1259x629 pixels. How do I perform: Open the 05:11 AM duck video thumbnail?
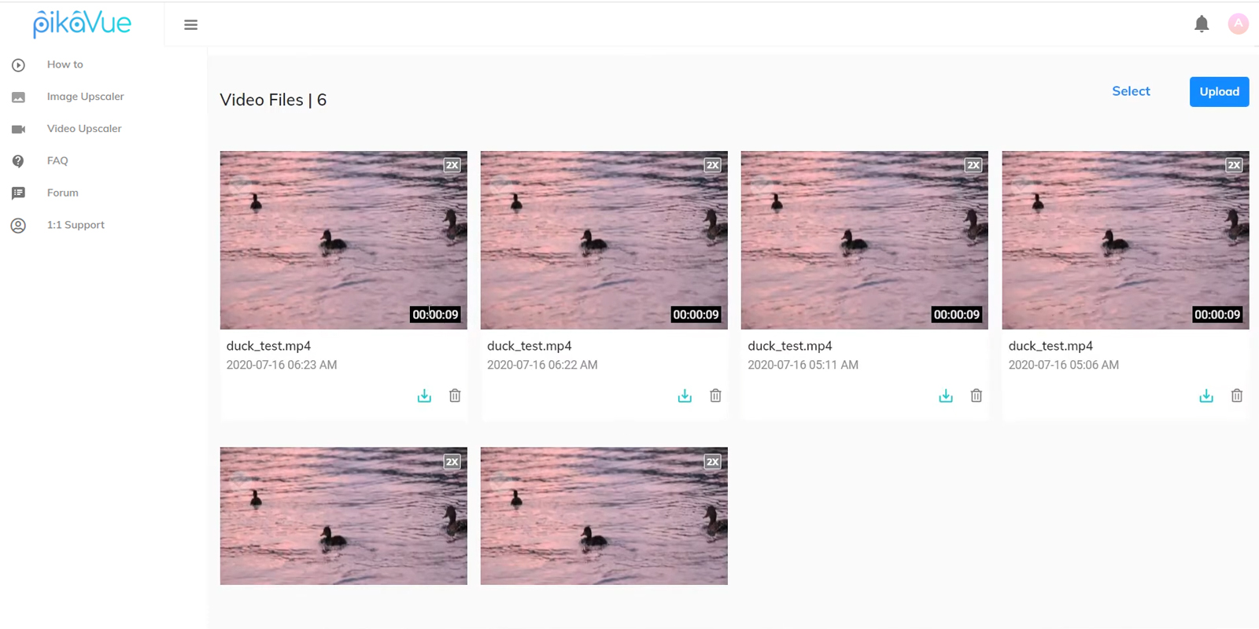[x=864, y=240]
